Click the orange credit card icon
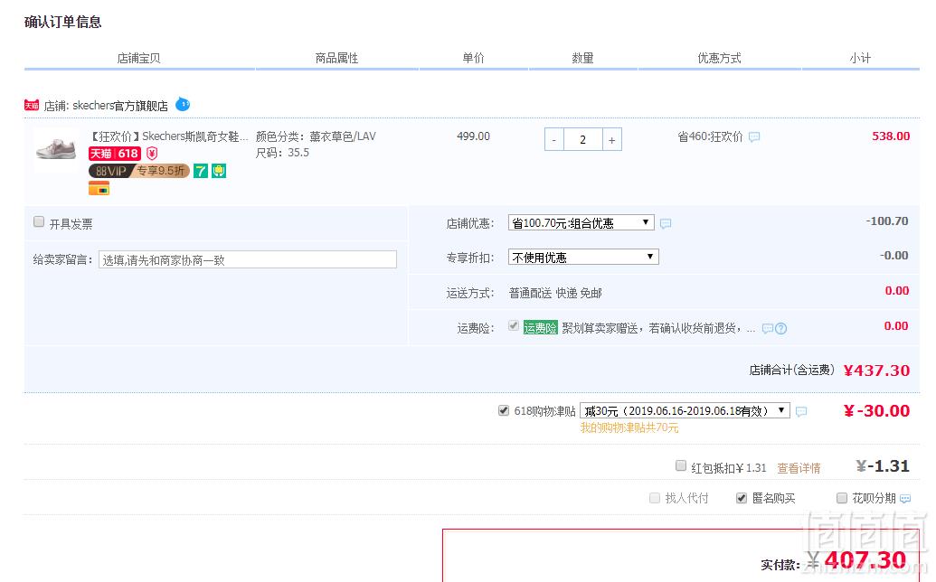This screenshot has width=936, height=582. coord(99,189)
